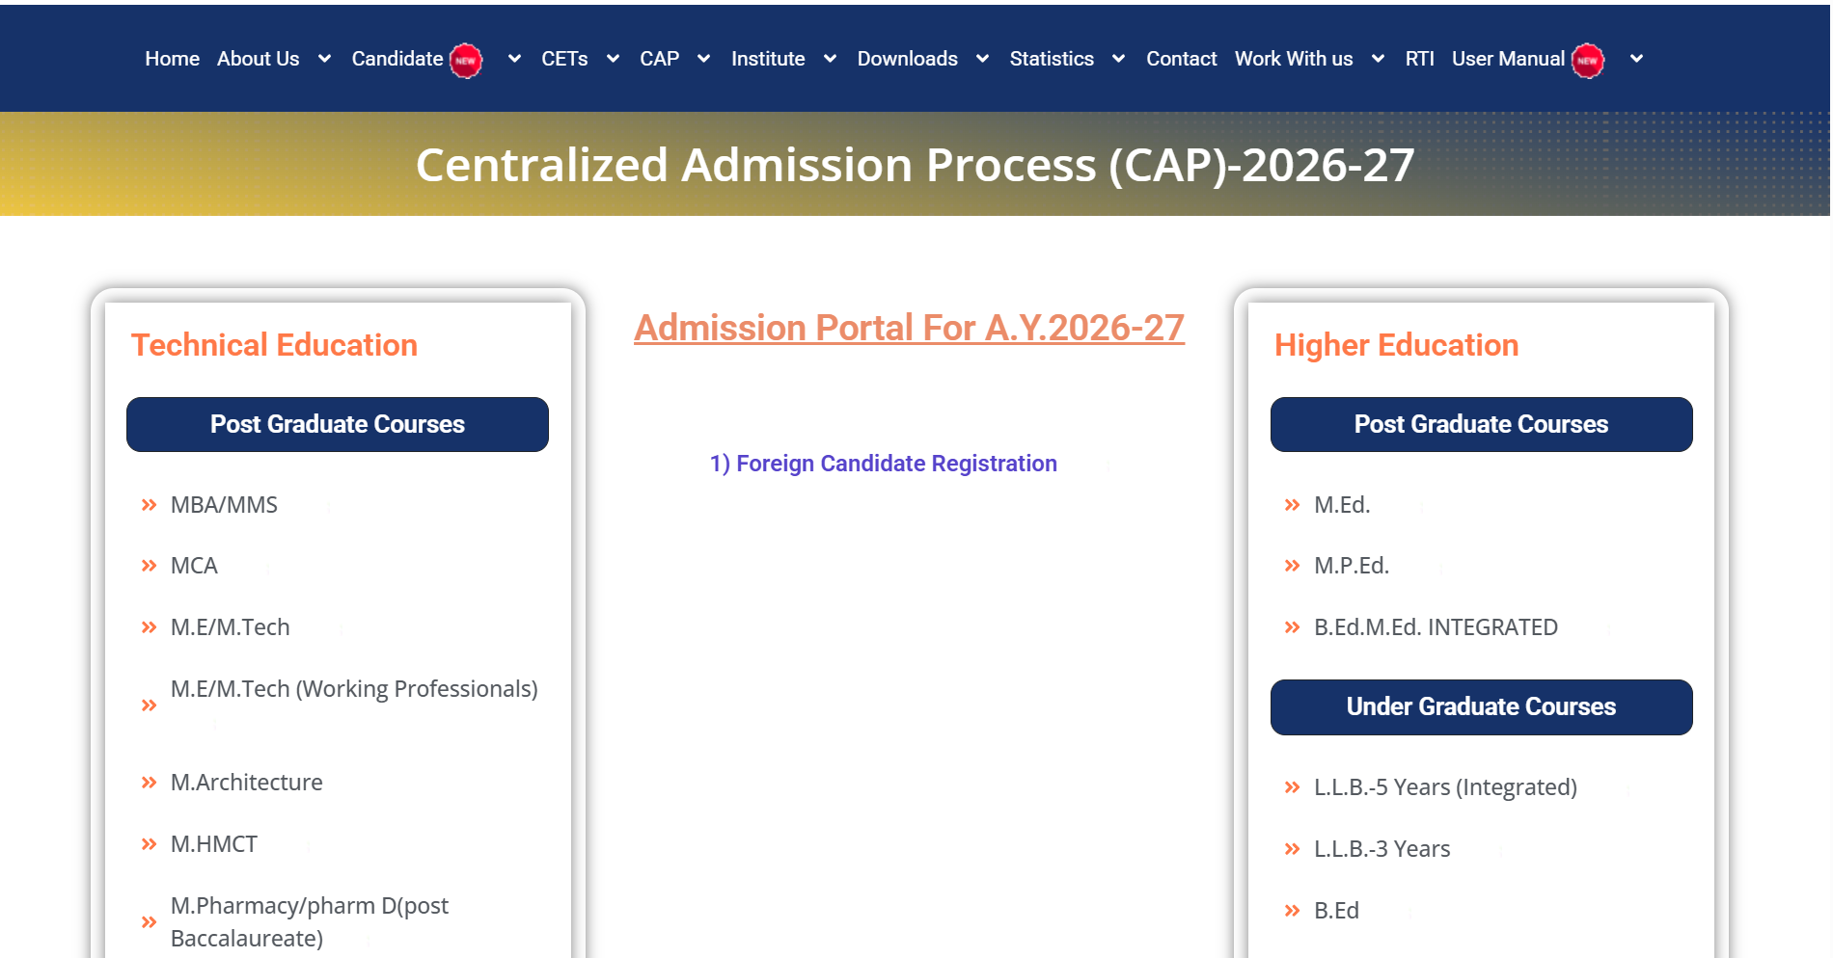Click the bullet beside B.Ed.M.Ed. INTEGRATED
This screenshot has height=958, width=1833.
tap(1293, 627)
